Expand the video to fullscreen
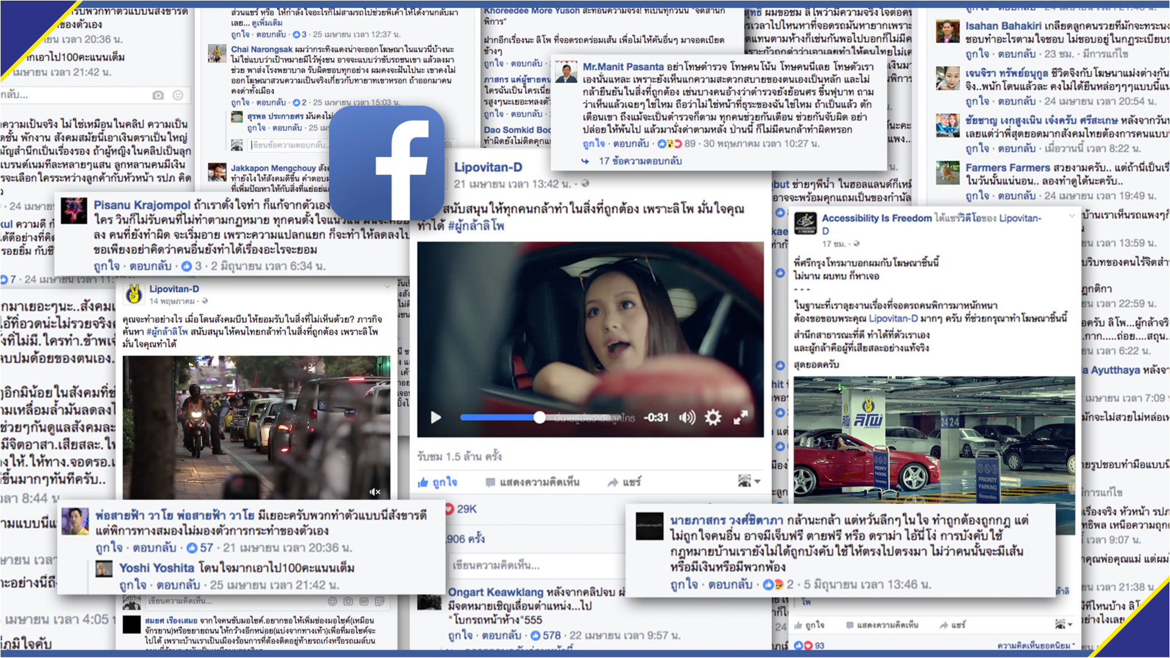 tap(740, 417)
